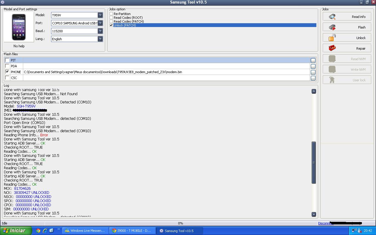Viewport: 376px width, 235px height.
Task: Tick the Read Codes (ROOT) checkbox
Action: 111,18
